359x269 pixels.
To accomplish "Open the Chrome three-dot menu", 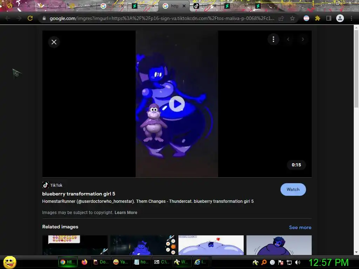I will (x=351, y=18).
